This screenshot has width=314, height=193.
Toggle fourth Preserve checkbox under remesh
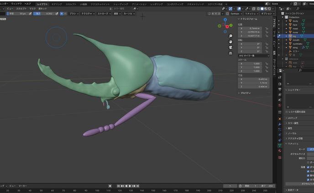pyautogui.click(x=308, y=179)
